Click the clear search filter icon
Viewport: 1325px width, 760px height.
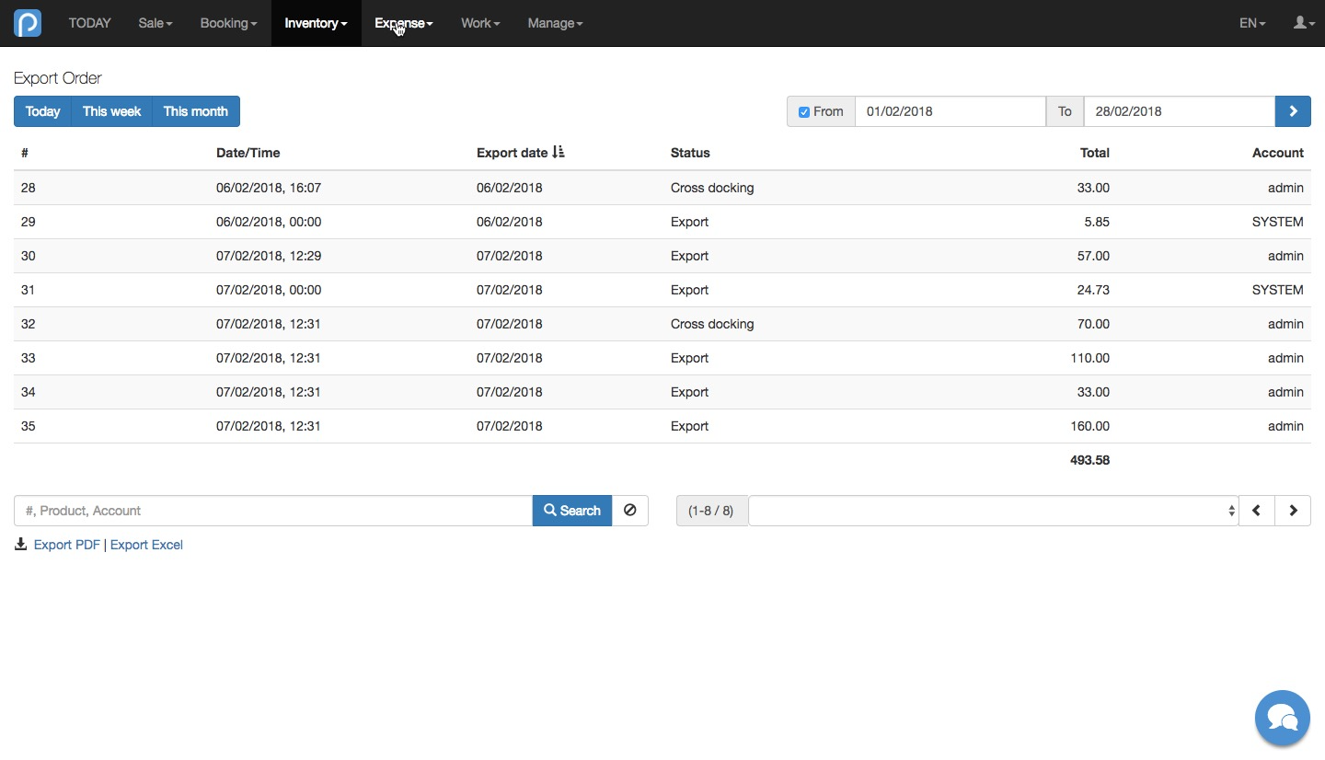(630, 511)
